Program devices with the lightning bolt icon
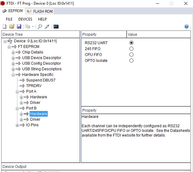Screen dimensions: 193x172 tap(47, 26)
